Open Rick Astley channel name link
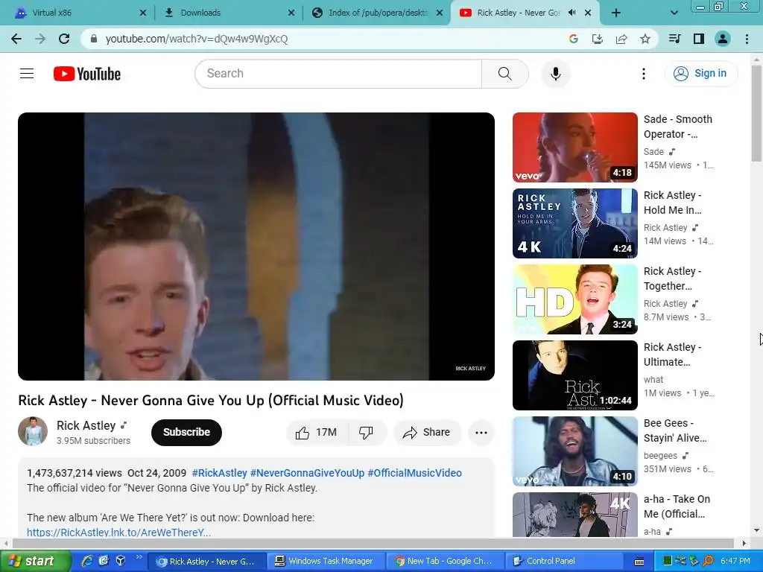 (86, 425)
